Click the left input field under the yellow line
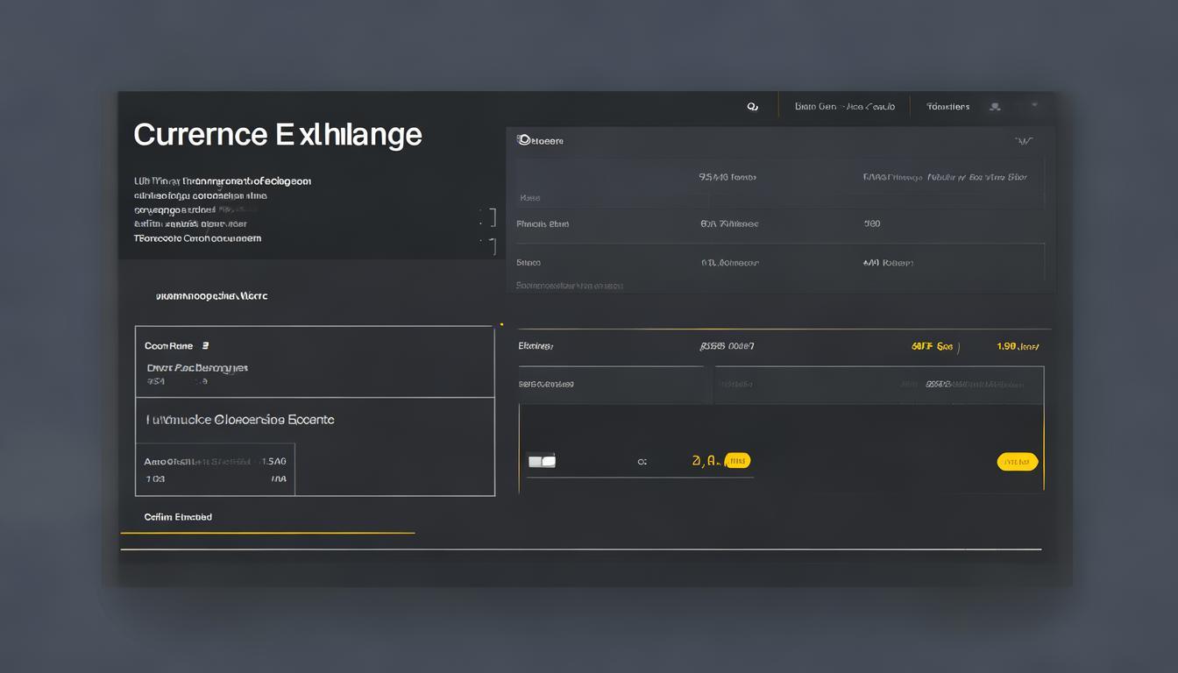This screenshot has height=673, width=1178. [x=610, y=384]
